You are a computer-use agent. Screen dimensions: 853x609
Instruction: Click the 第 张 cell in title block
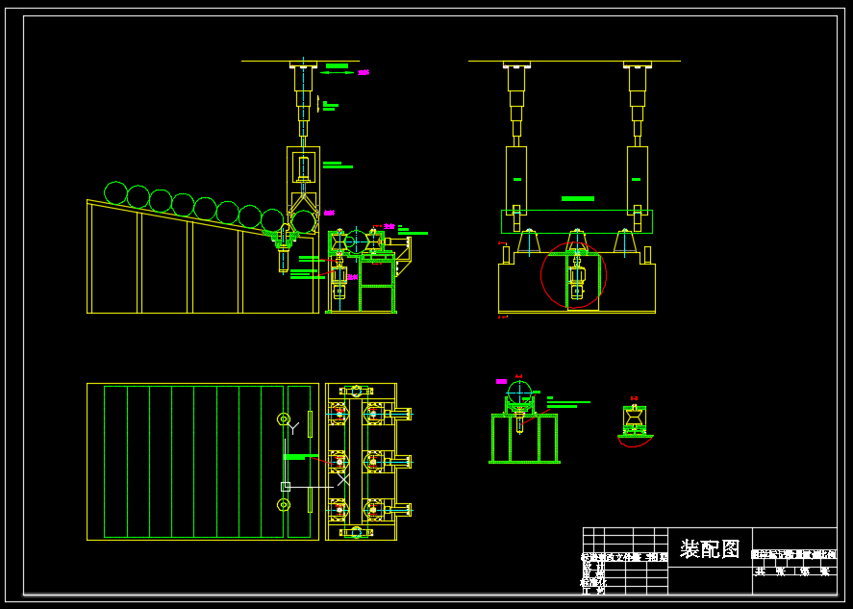tap(815, 571)
